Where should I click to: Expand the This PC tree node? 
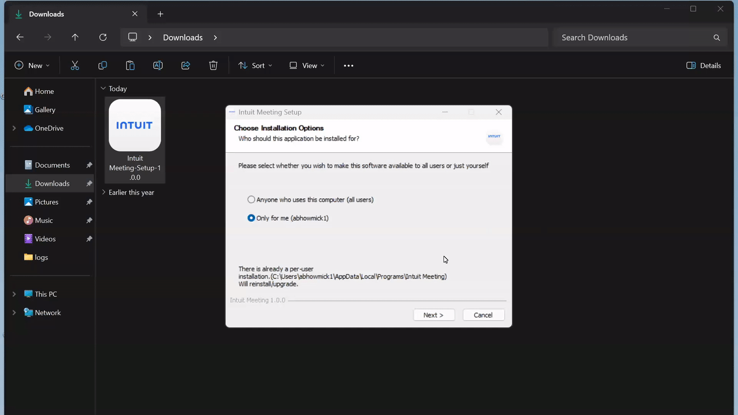[14, 294]
